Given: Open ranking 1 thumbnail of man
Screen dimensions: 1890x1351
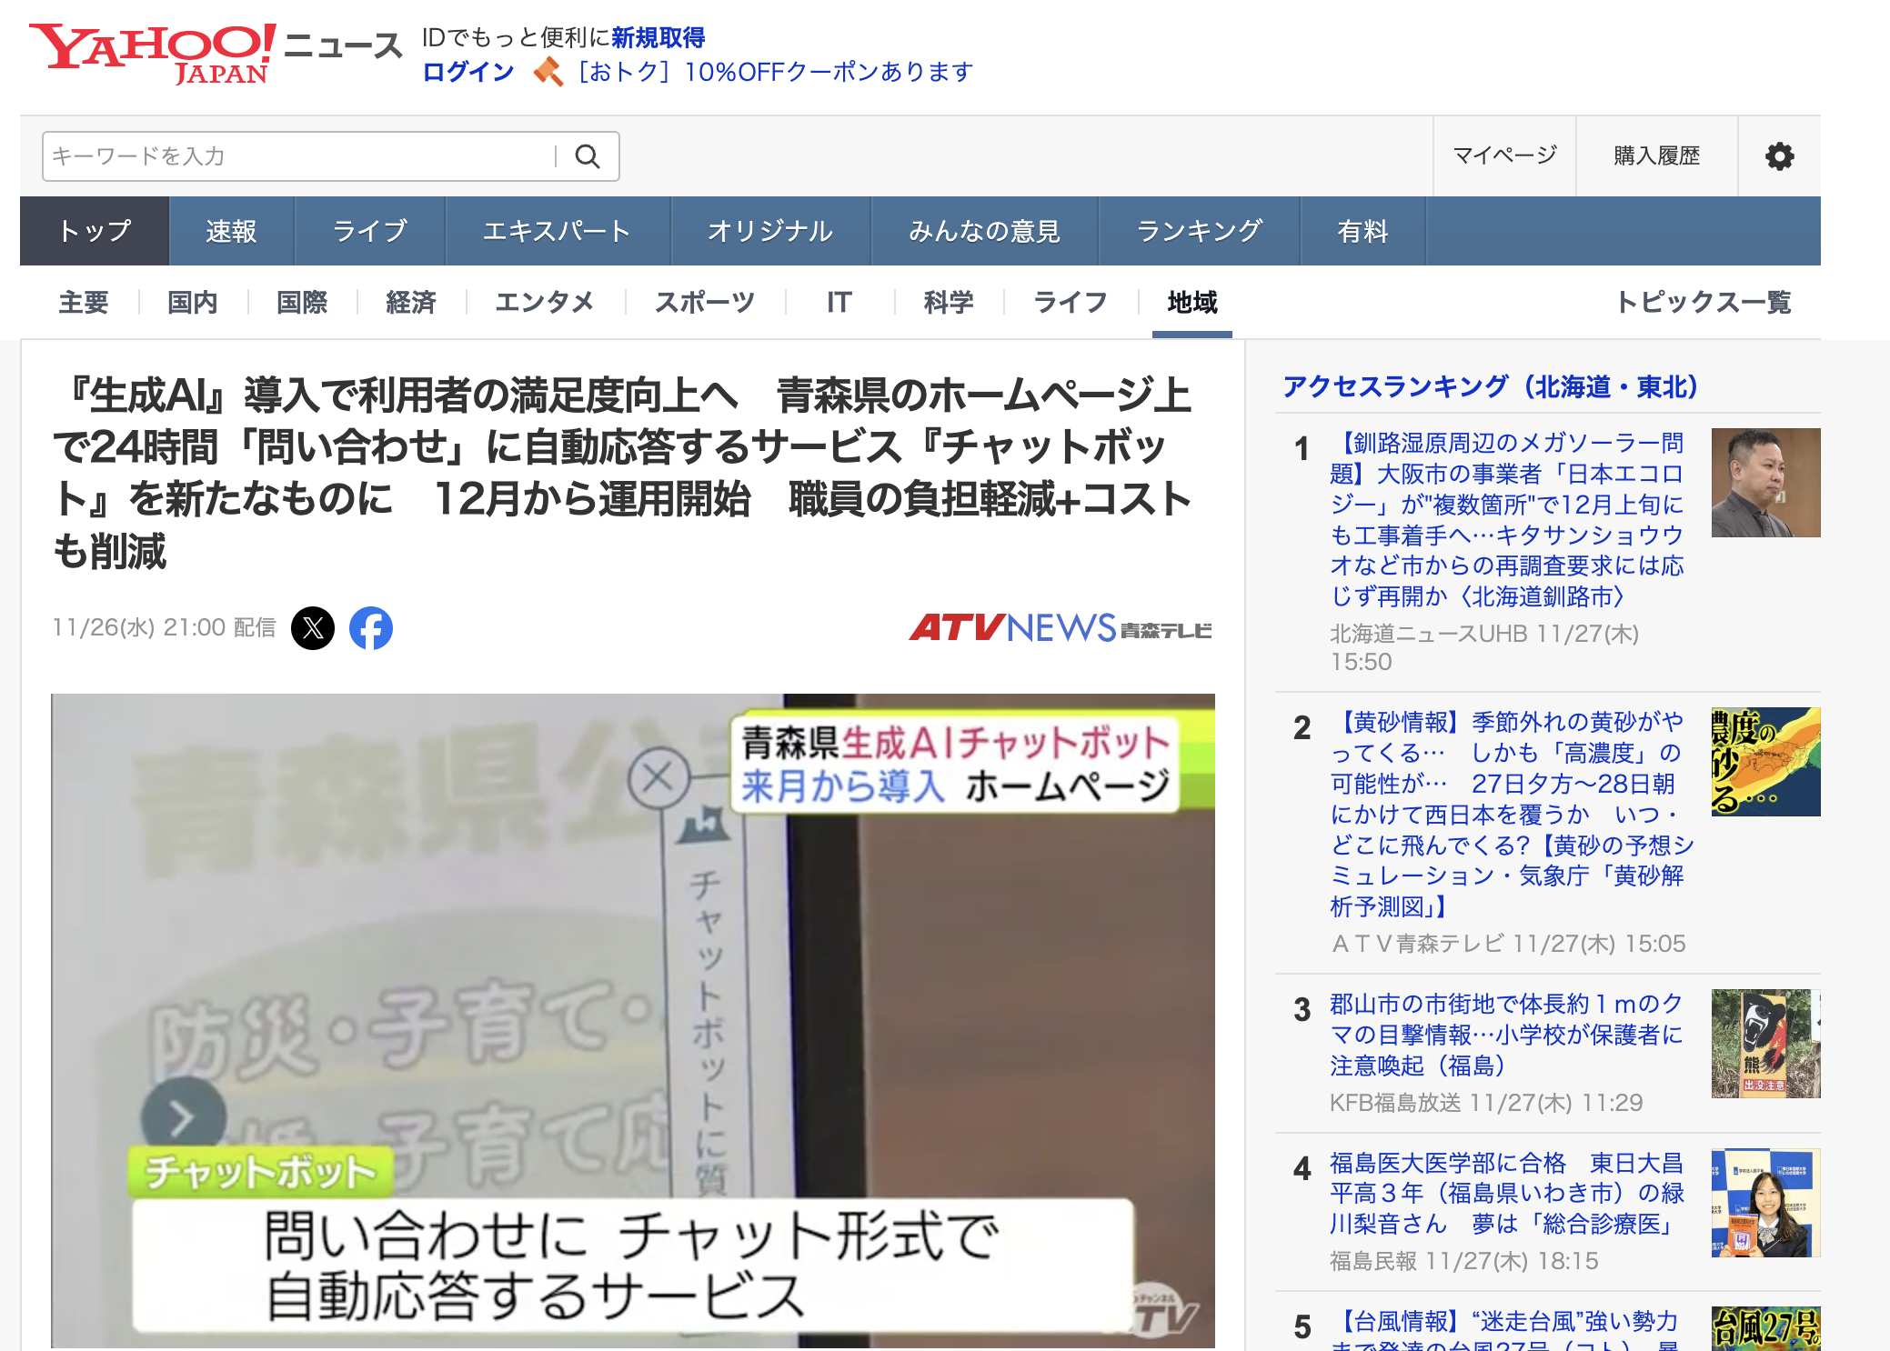Looking at the screenshot, I should coord(1764,483).
